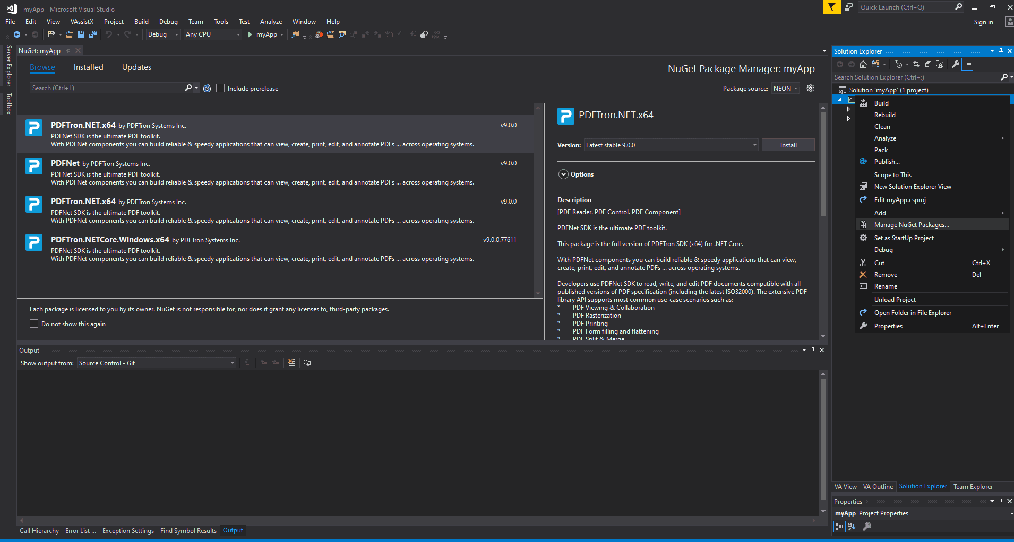Screen dimensions: 1014x542
Task: Toggle word wrap in Output panel
Action: coord(307,363)
